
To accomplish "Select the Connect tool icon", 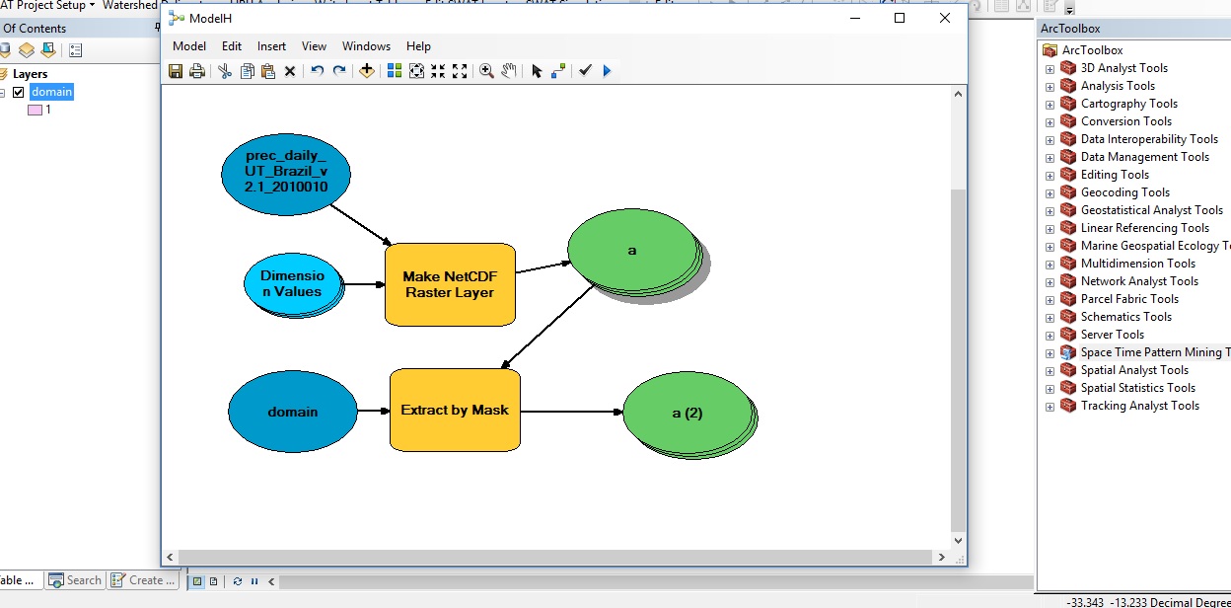I will (558, 71).
